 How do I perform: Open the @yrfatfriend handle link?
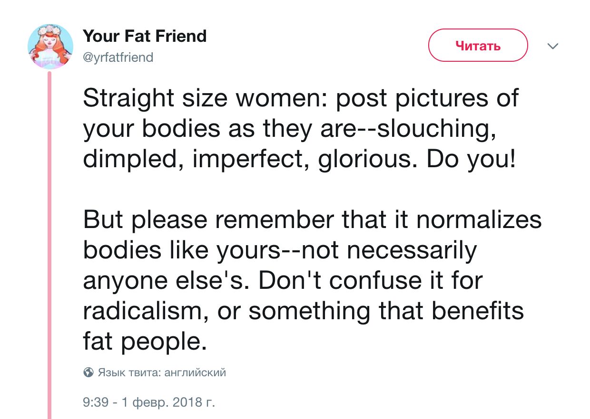118,57
